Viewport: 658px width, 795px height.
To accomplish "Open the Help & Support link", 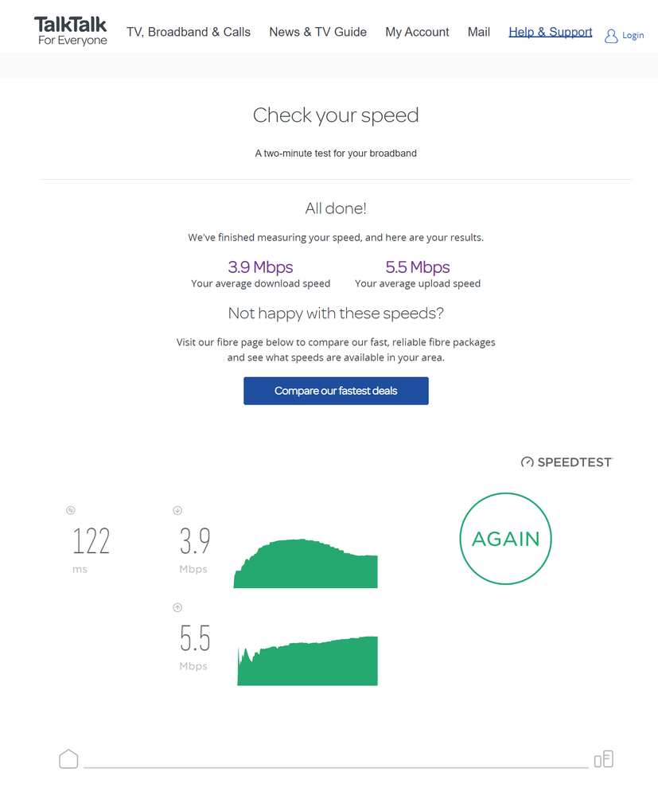I will click(551, 33).
